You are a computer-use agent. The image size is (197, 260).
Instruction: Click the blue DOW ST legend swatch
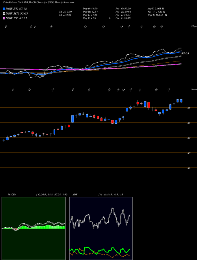pyautogui.click(x=4, y=9)
